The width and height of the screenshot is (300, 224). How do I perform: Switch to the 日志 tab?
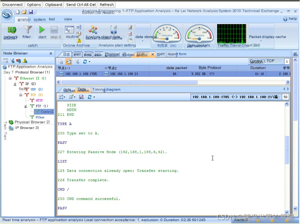[67, 54]
